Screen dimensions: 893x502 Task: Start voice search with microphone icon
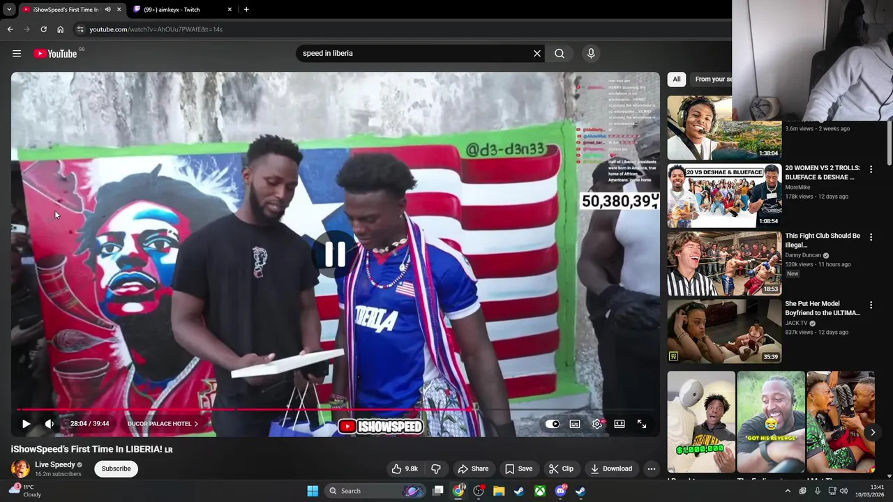[x=591, y=54]
